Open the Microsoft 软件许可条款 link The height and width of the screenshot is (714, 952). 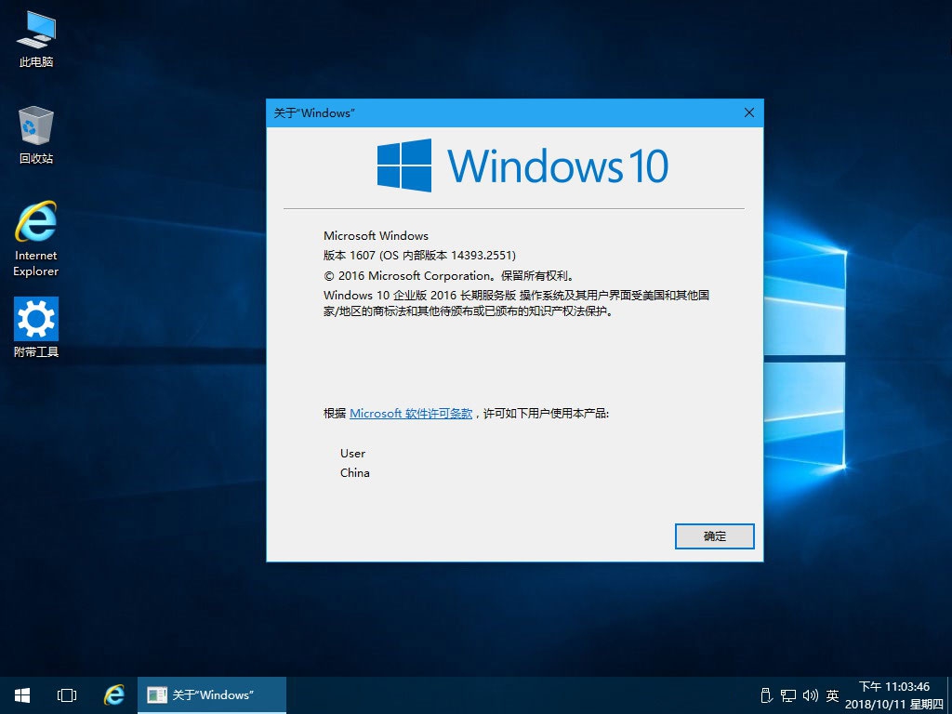[411, 414]
